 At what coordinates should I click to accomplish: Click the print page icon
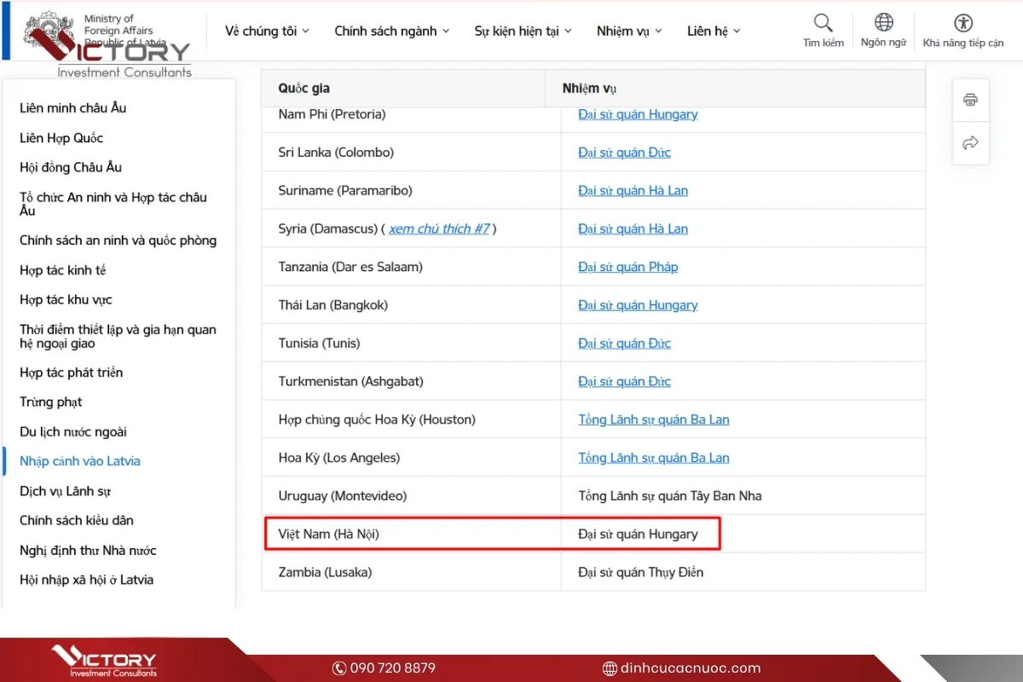click(x=970, y=100)
